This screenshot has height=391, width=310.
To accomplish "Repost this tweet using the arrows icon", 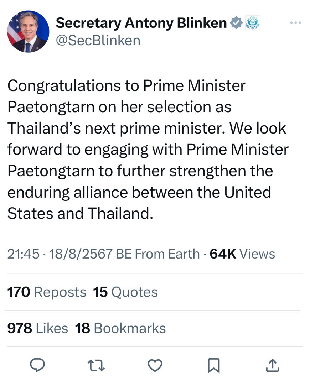I will 96,365.
